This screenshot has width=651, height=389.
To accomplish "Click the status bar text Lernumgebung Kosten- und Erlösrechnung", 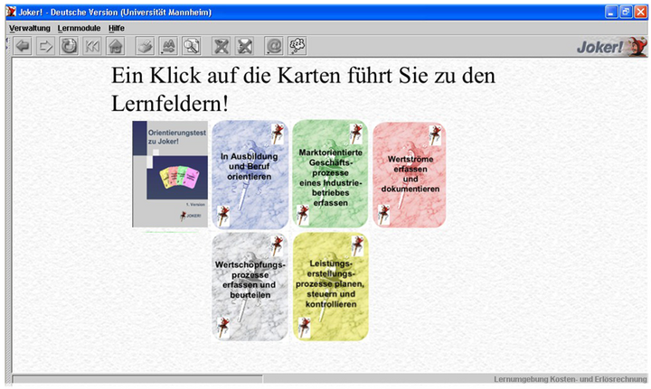I will (570, 379).
